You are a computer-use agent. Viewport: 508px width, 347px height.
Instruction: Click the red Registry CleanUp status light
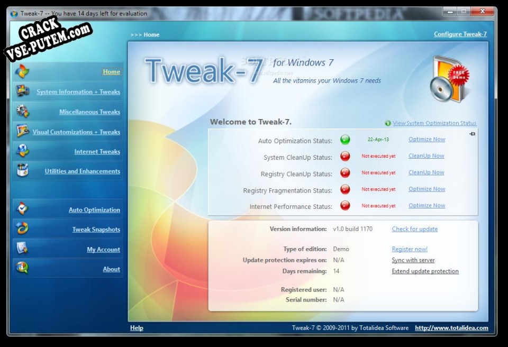pos(345,172)
